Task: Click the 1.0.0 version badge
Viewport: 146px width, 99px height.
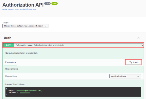Action: pos(48,3)
